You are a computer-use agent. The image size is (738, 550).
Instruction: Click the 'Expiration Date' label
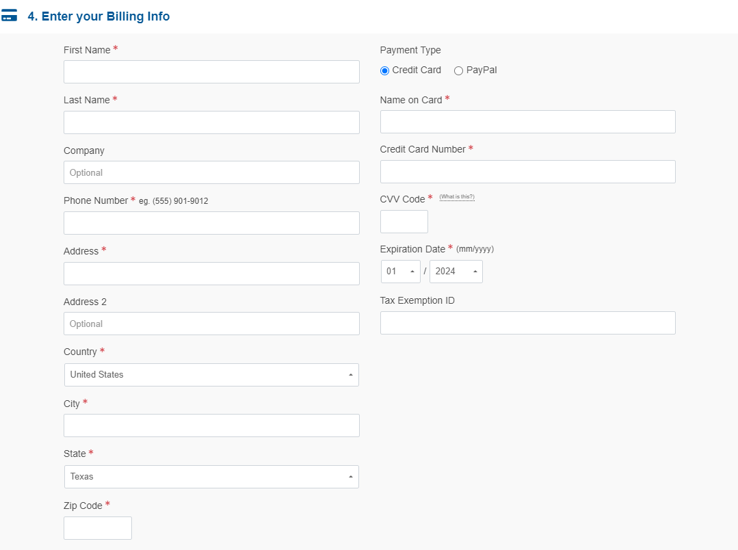point(412,249)
